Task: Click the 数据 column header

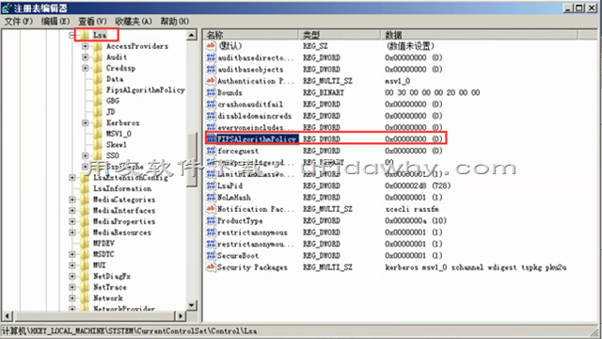Action: coord(479,35)
